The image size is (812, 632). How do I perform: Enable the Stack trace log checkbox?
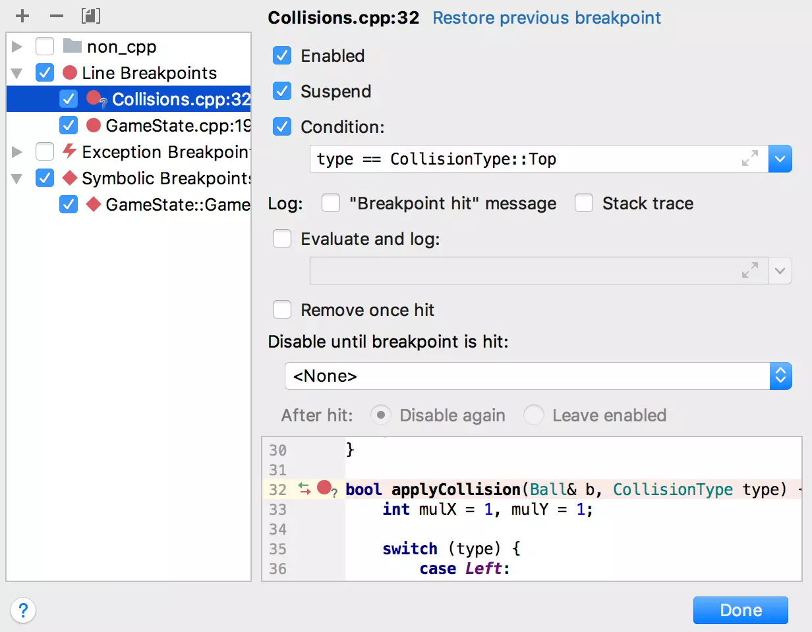click(584, 204)
